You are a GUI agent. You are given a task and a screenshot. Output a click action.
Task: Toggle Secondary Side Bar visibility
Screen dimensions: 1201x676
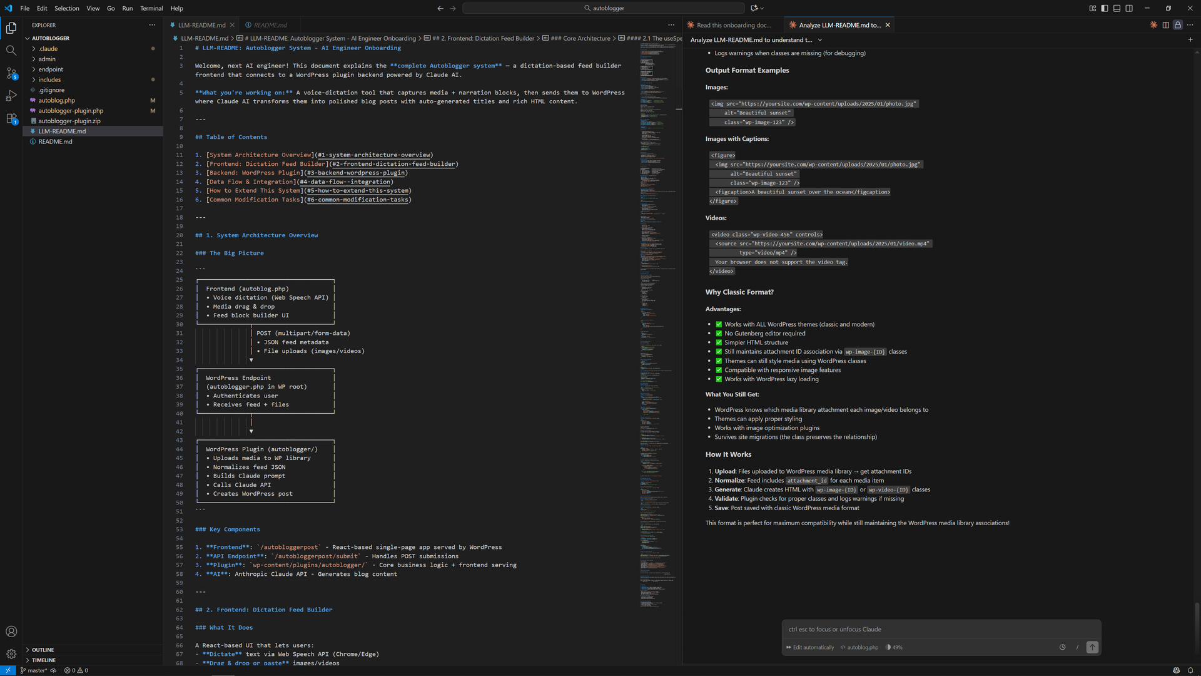[1129, 8]
